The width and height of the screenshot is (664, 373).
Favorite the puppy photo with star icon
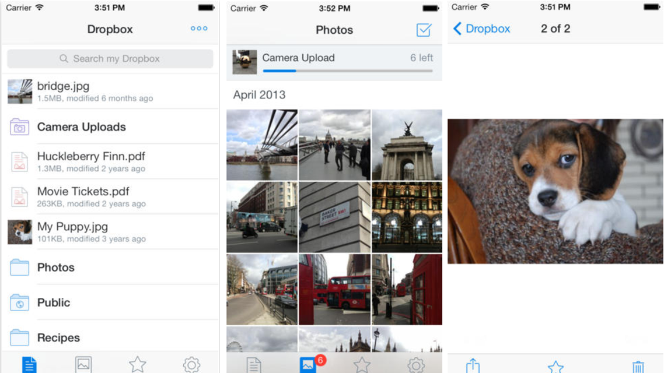coord(555,366)
